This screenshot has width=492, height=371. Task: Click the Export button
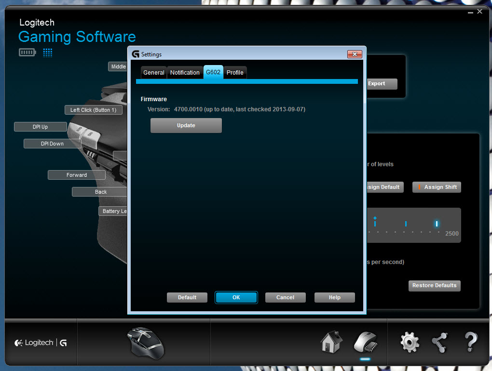[382, 84]
